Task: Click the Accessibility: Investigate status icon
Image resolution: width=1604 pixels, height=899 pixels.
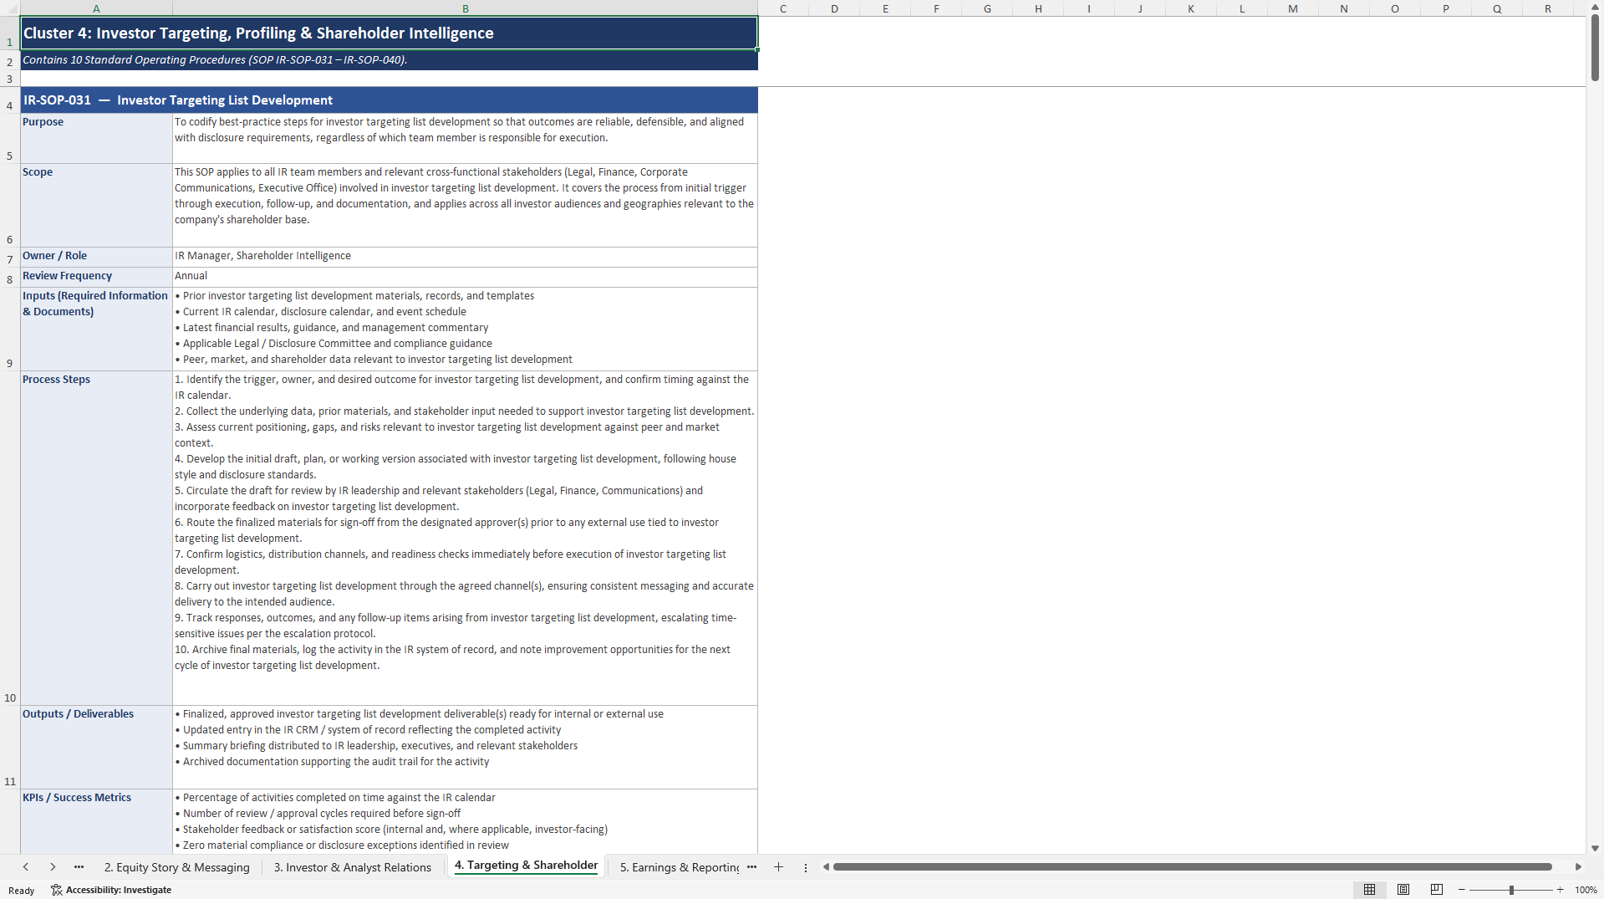Action: tap(111, 890)
